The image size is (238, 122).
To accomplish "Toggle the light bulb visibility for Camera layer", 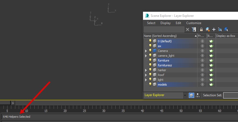I will click(x=150, y=51).
